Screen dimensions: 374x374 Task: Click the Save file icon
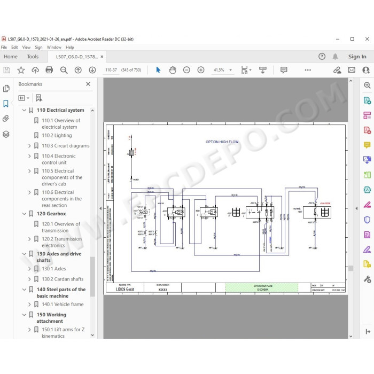pyautogui.click(x=6, y=70)
